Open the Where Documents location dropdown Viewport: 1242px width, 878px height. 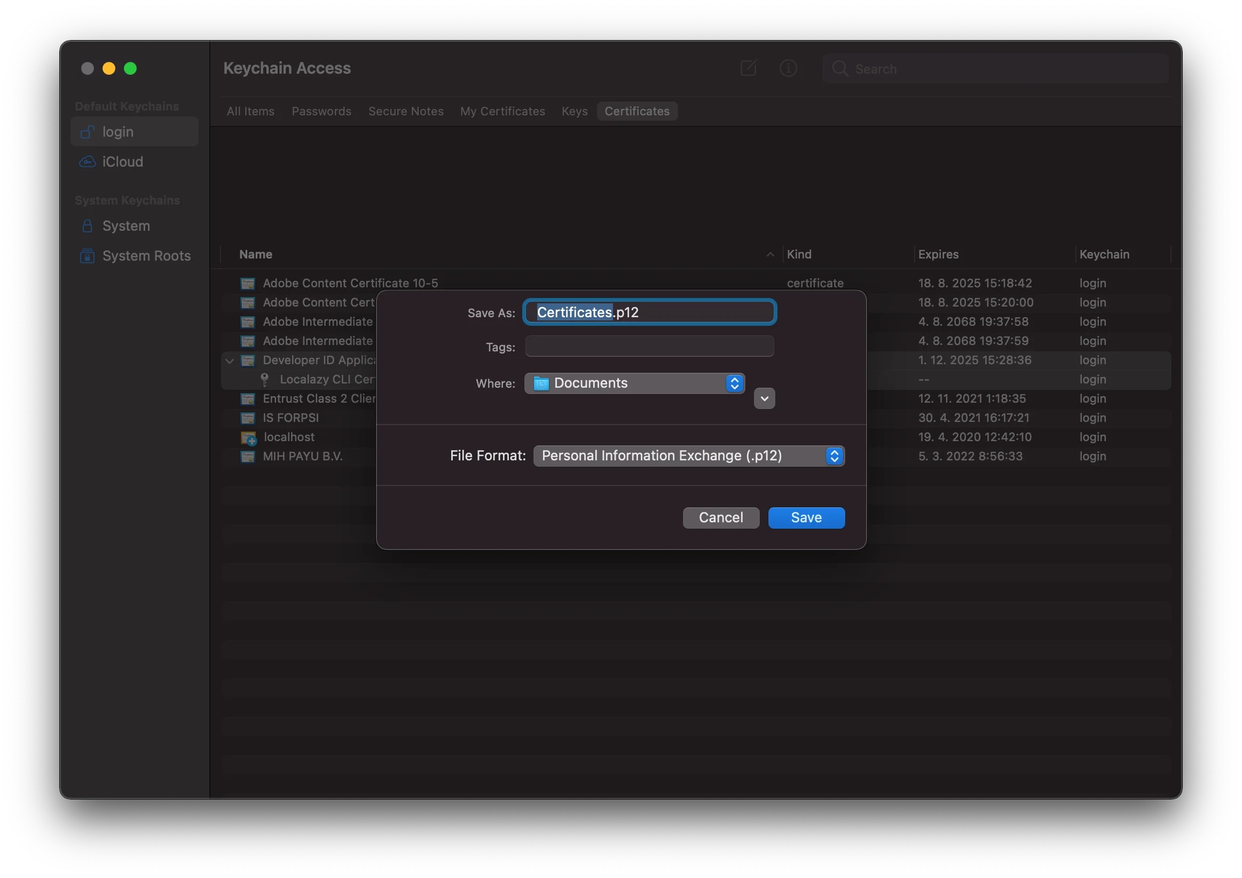[634, 383]
